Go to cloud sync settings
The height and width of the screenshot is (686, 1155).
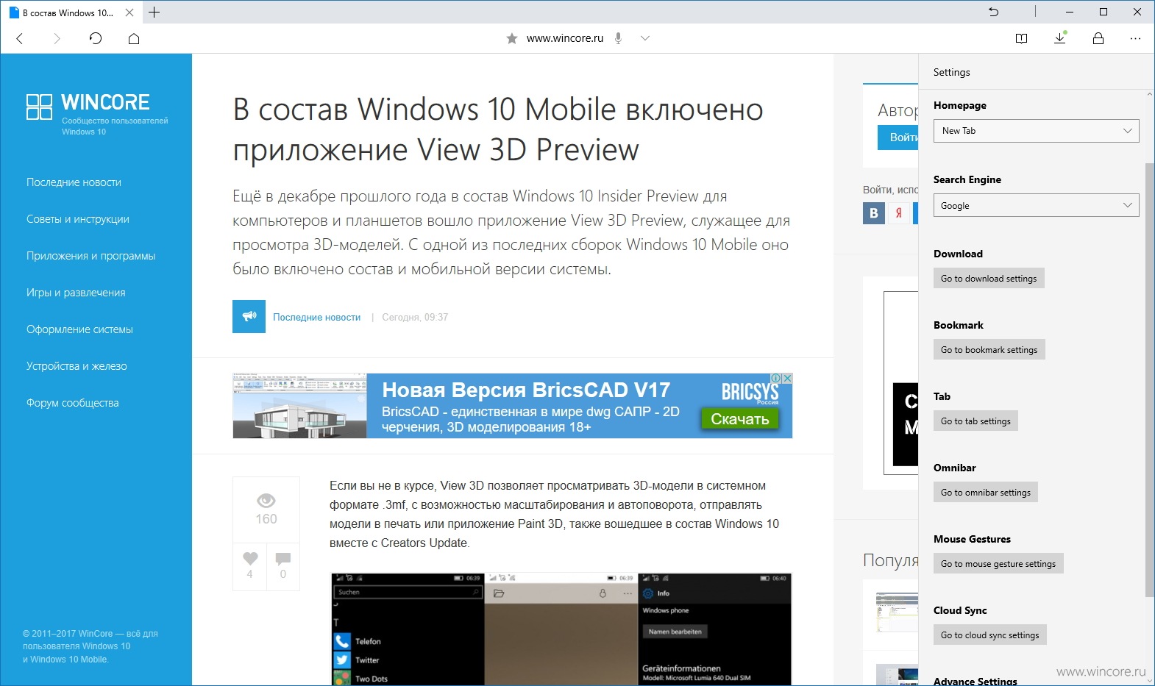click(990, 635)
